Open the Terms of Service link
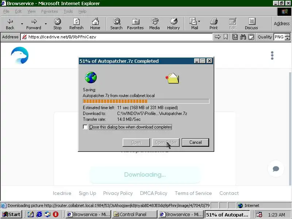The image size is (292, 219). (x=193, y=193)
